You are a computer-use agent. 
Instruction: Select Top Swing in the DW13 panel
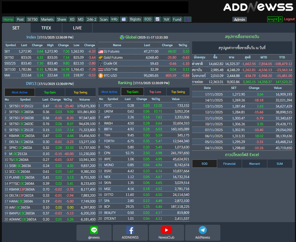[x=80, y=92]
